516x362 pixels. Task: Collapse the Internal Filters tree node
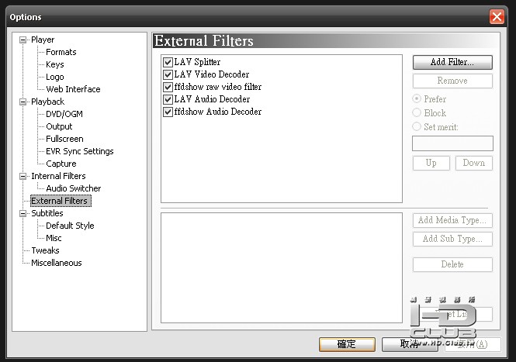(x=23, y=176)
